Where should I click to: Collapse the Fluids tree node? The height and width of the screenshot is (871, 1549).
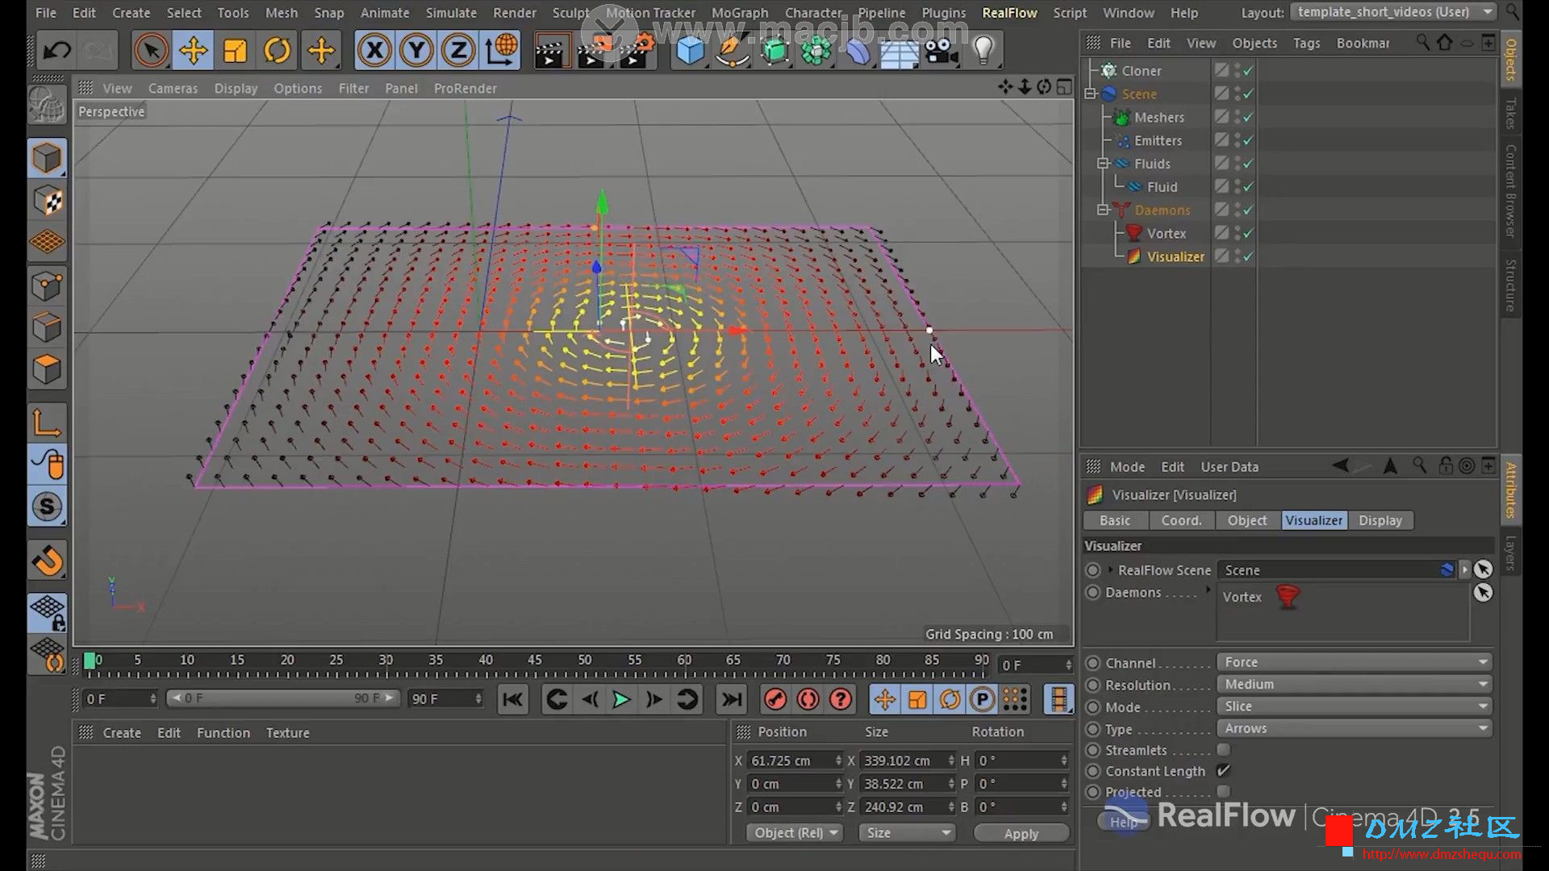click(1103, 164)
